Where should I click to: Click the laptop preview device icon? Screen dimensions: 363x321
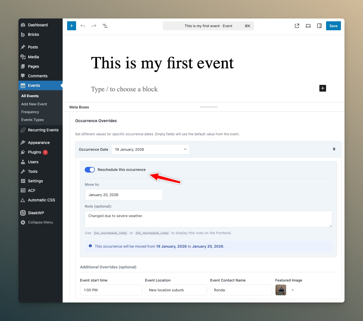[308, 26]
